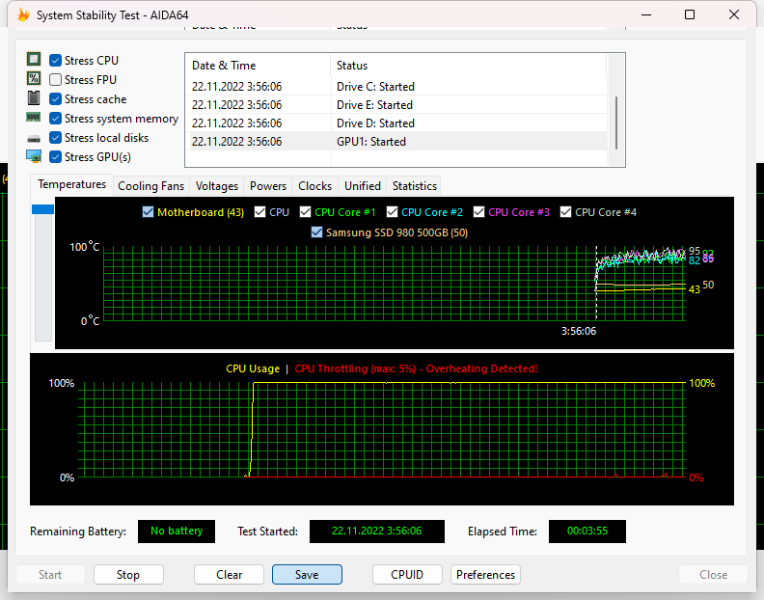Enable the Stress FPU checkbox
Screen dimensions: 764x600
point(56,79)
